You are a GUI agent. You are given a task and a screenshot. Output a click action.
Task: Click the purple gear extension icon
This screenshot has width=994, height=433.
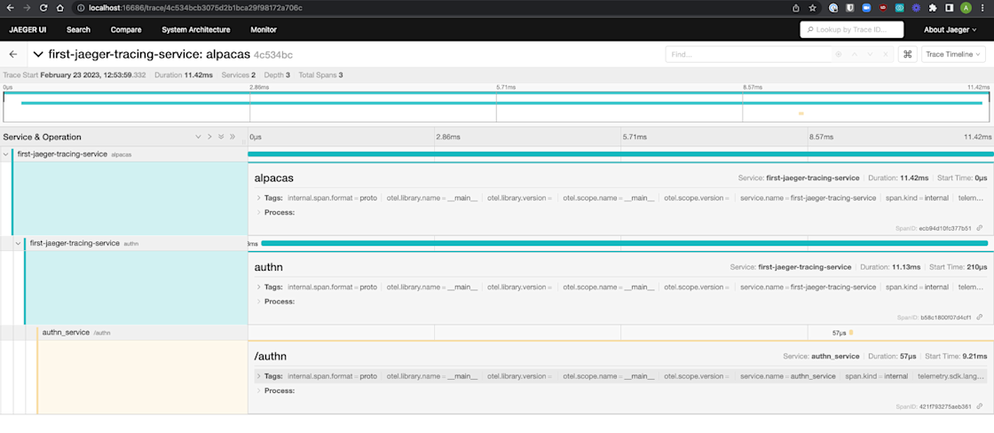click(x=916, y=8)
